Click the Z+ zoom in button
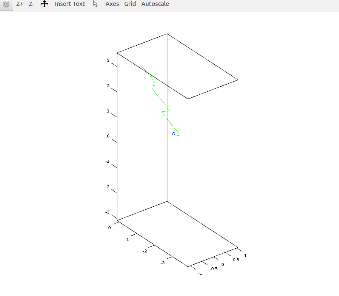Viewport: 339px width, 296px height. [x=20, y=4]
